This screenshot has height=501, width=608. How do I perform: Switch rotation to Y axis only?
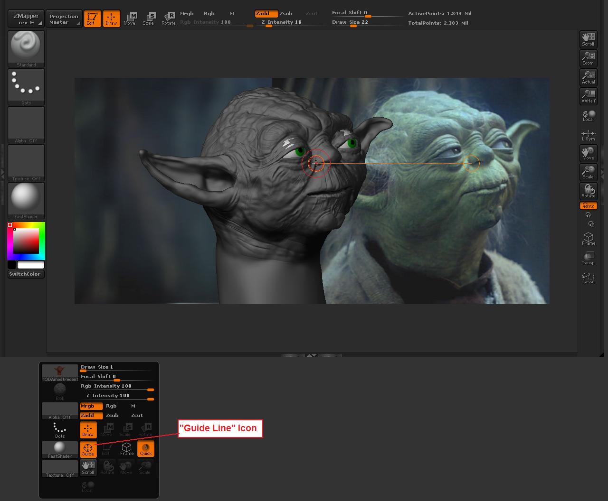(588, 215)
